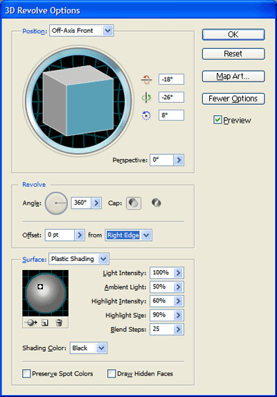277x397 pixels.
Task: Click the Z-axis rotation icon
Action: 146,115
